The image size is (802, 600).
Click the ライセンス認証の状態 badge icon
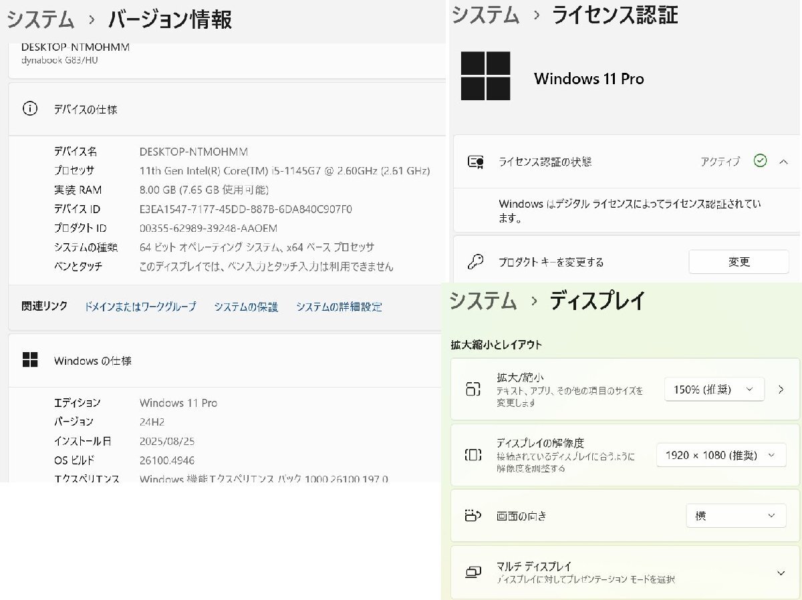tap(476, 161)
